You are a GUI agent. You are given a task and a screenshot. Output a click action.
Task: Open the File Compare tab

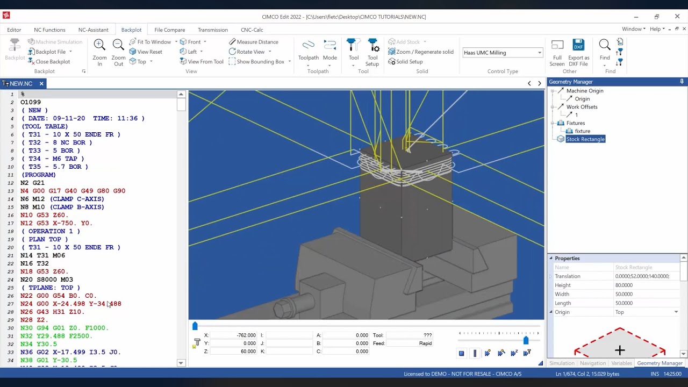click(x=169, y=30)
